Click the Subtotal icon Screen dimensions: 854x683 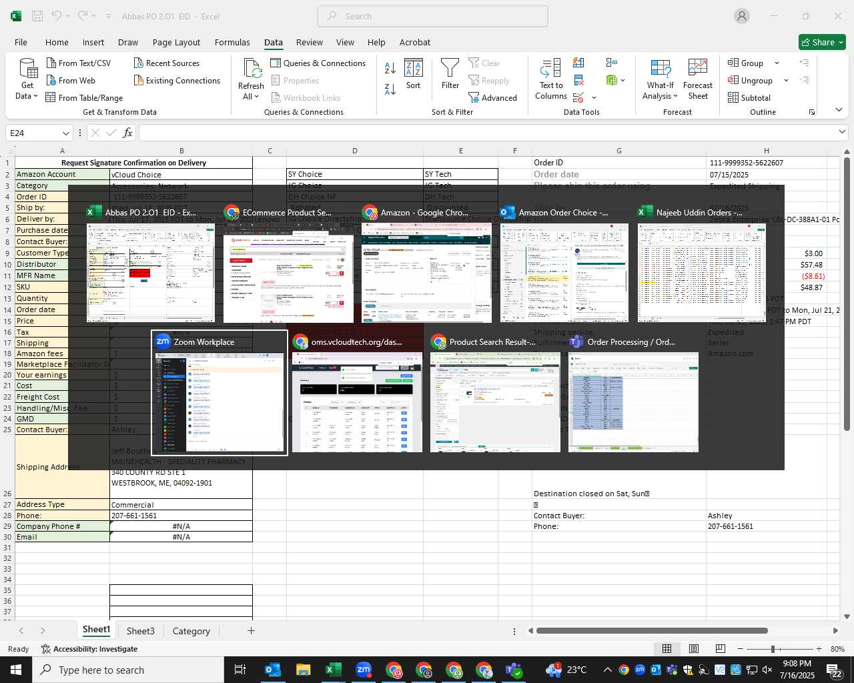point(733,97)
